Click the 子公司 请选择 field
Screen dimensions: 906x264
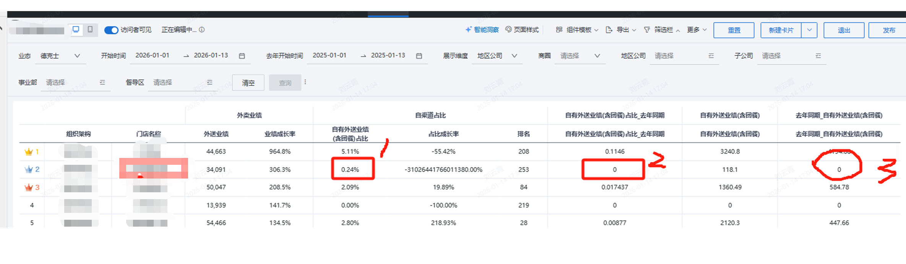click(x=791, y=56)
